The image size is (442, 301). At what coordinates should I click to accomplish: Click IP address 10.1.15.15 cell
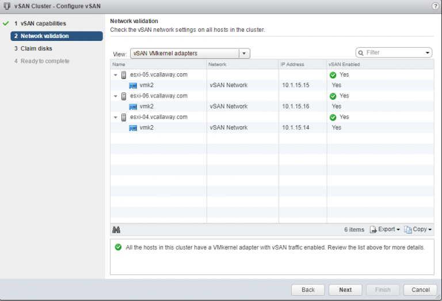point(296,85)
